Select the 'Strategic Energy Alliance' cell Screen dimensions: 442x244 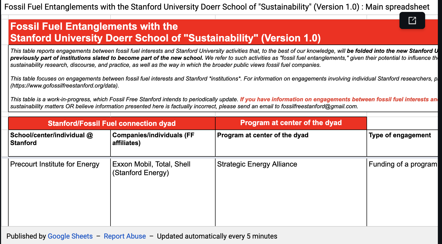pyautogui.click(x=291, y=192)
